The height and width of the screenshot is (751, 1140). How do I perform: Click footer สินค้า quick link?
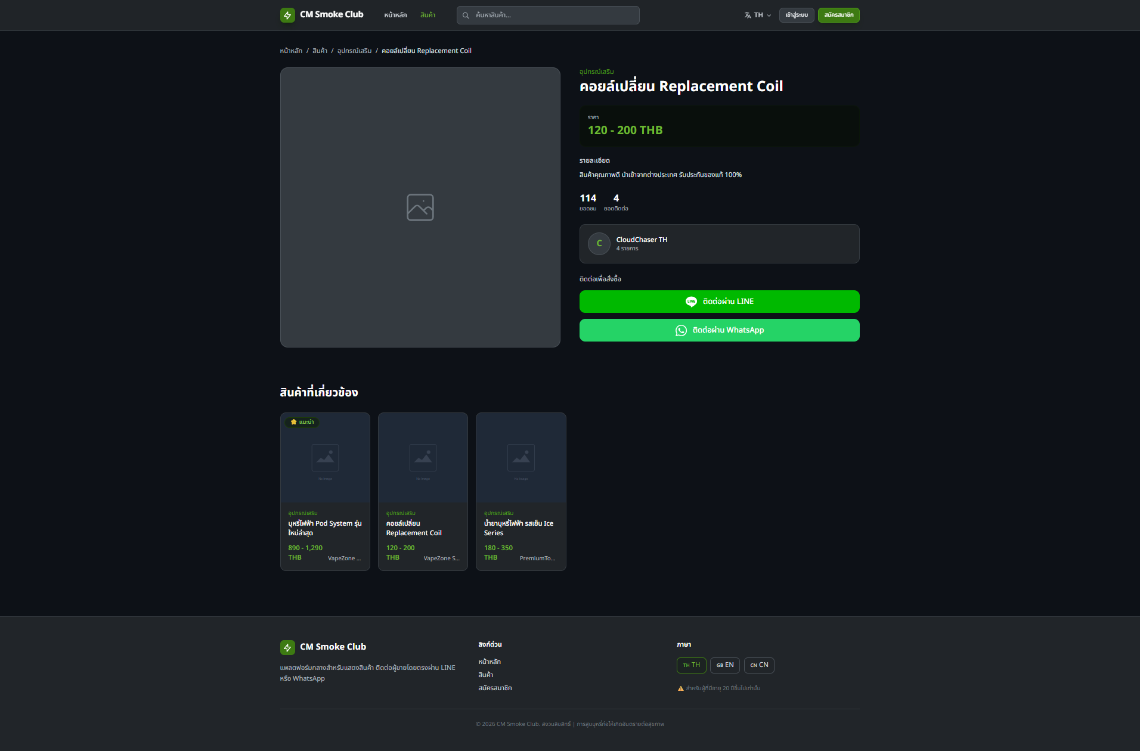(x=485, y=675)
